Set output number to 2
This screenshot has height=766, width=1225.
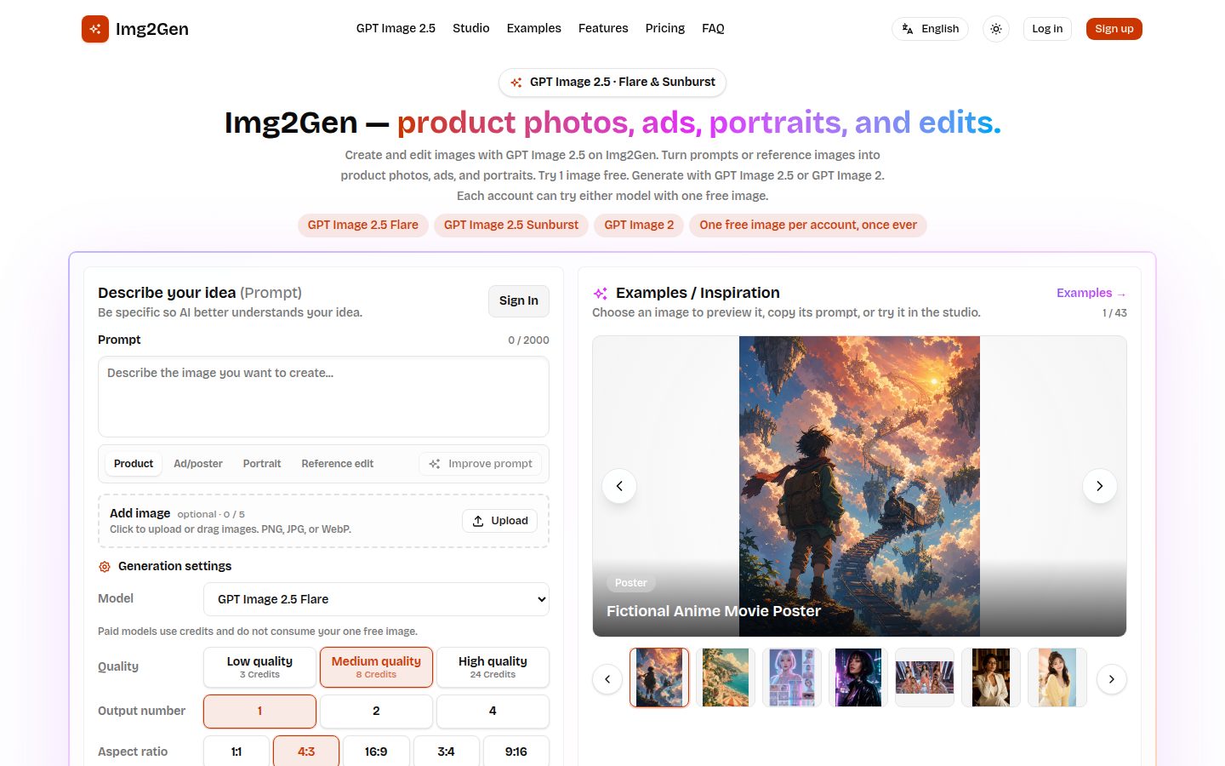click(376, 712)
